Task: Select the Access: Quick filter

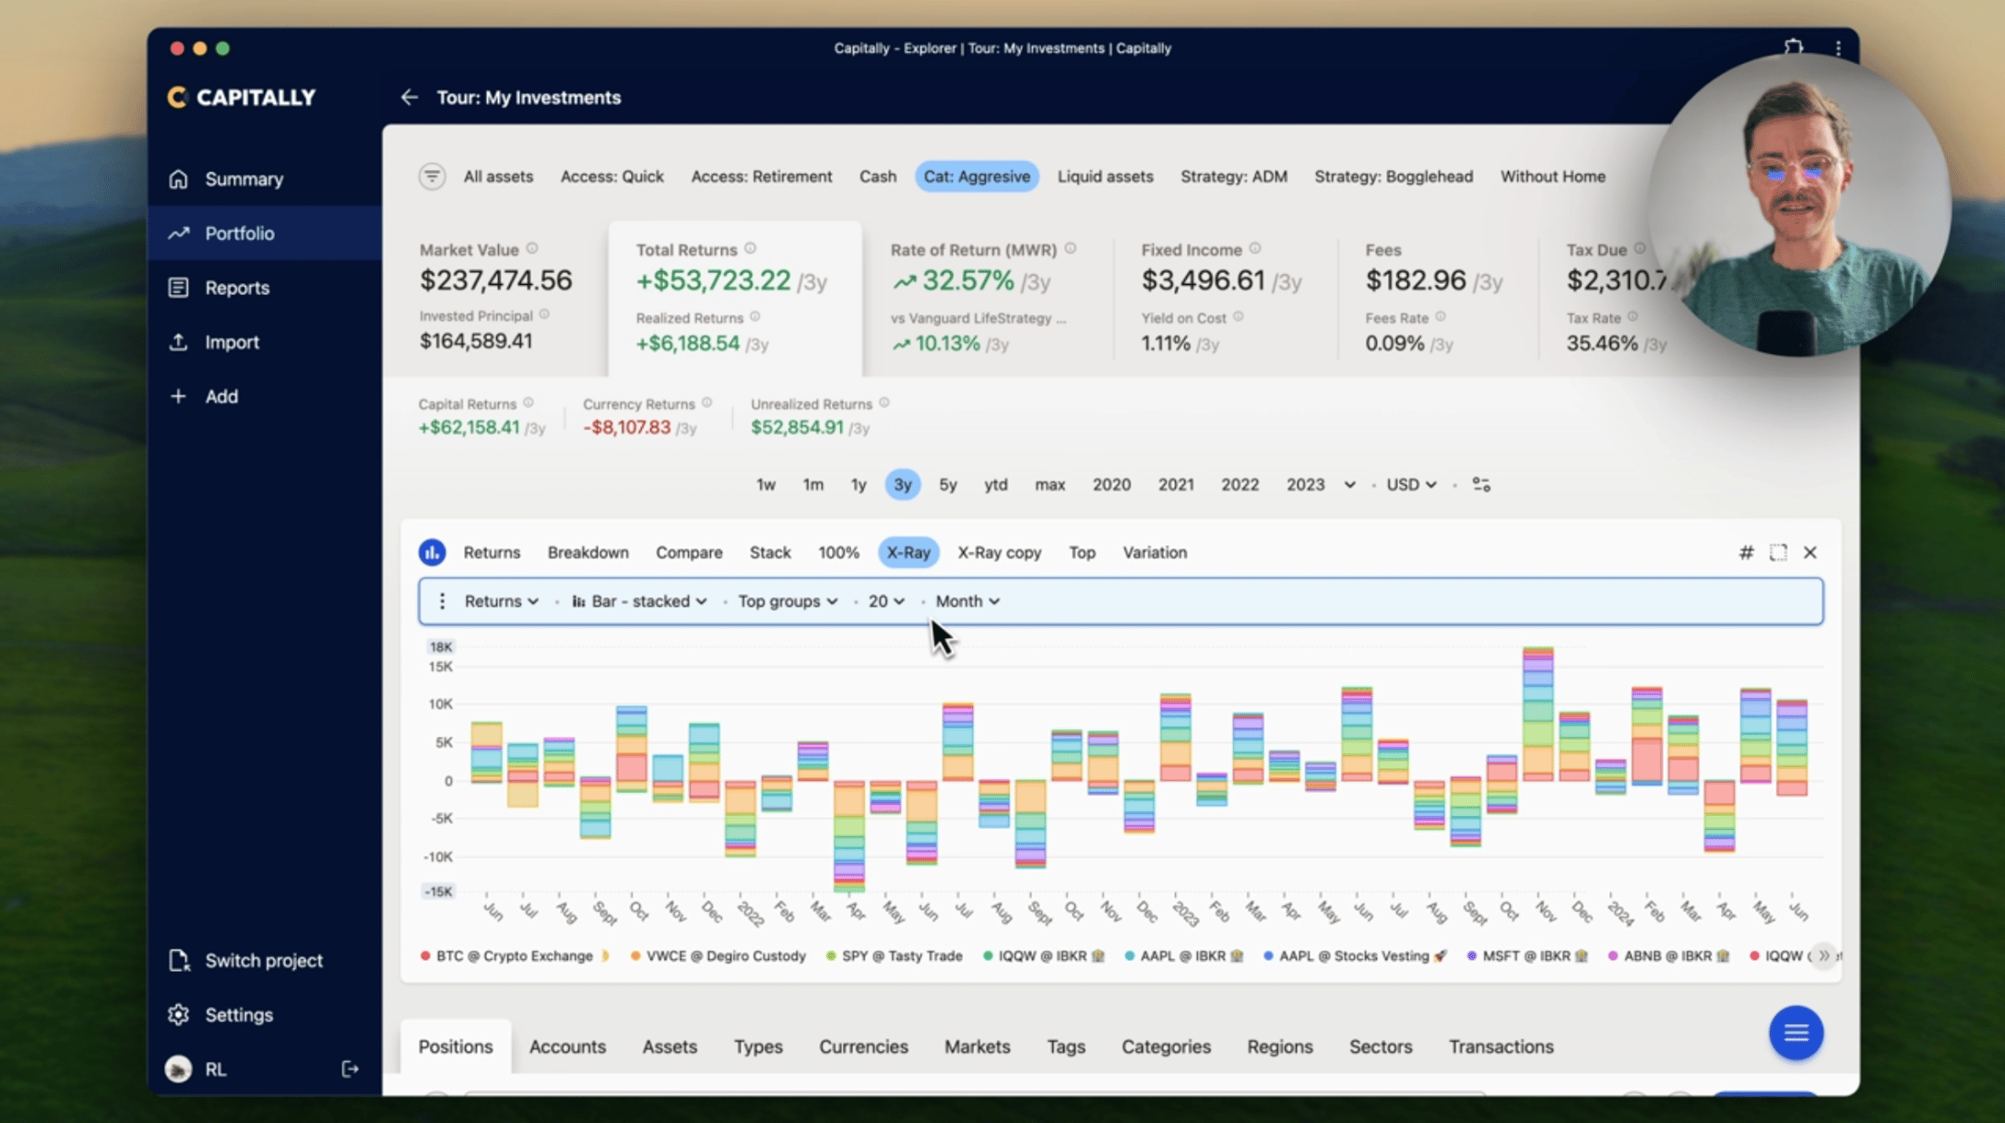Action: click(x=611, y=176)
